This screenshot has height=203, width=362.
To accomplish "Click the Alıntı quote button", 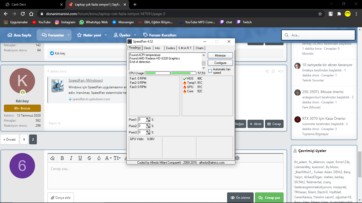I will tap(255, 124).
